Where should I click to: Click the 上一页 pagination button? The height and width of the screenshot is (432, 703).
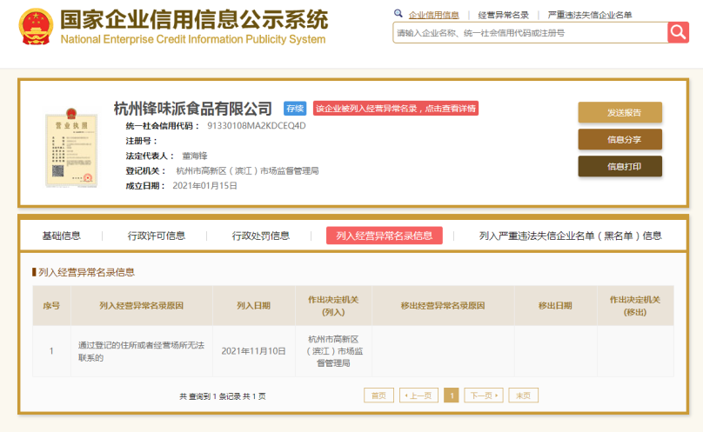click(418, 395)
